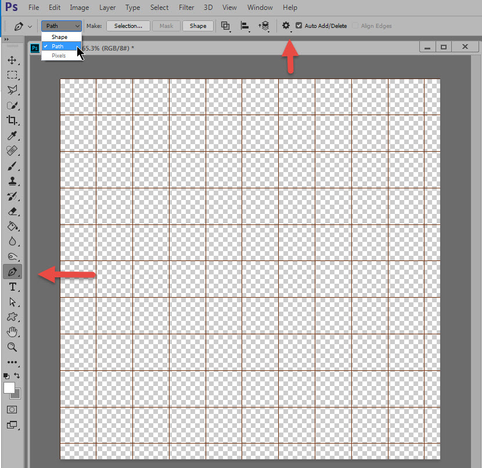This screenshot has height=468, width=482.
Task: Select the Eraser tool
Action: [x=12, y=212]
